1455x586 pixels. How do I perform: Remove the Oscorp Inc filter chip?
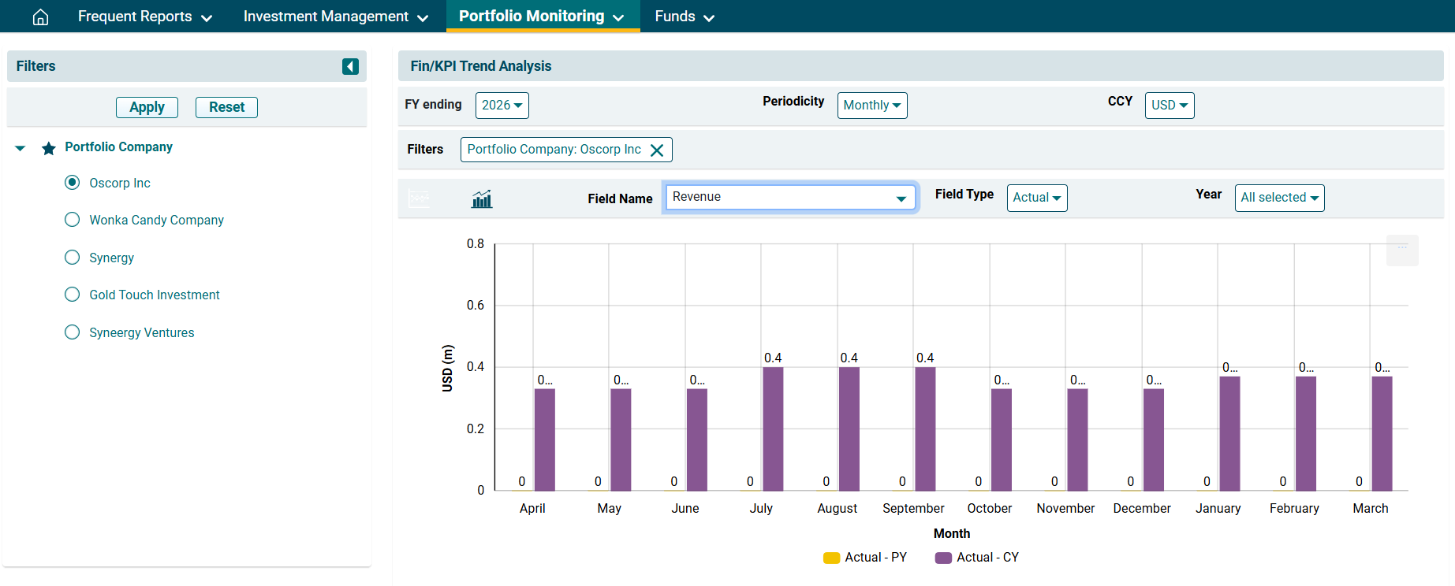pyautogui.click(x=656, y=150)
